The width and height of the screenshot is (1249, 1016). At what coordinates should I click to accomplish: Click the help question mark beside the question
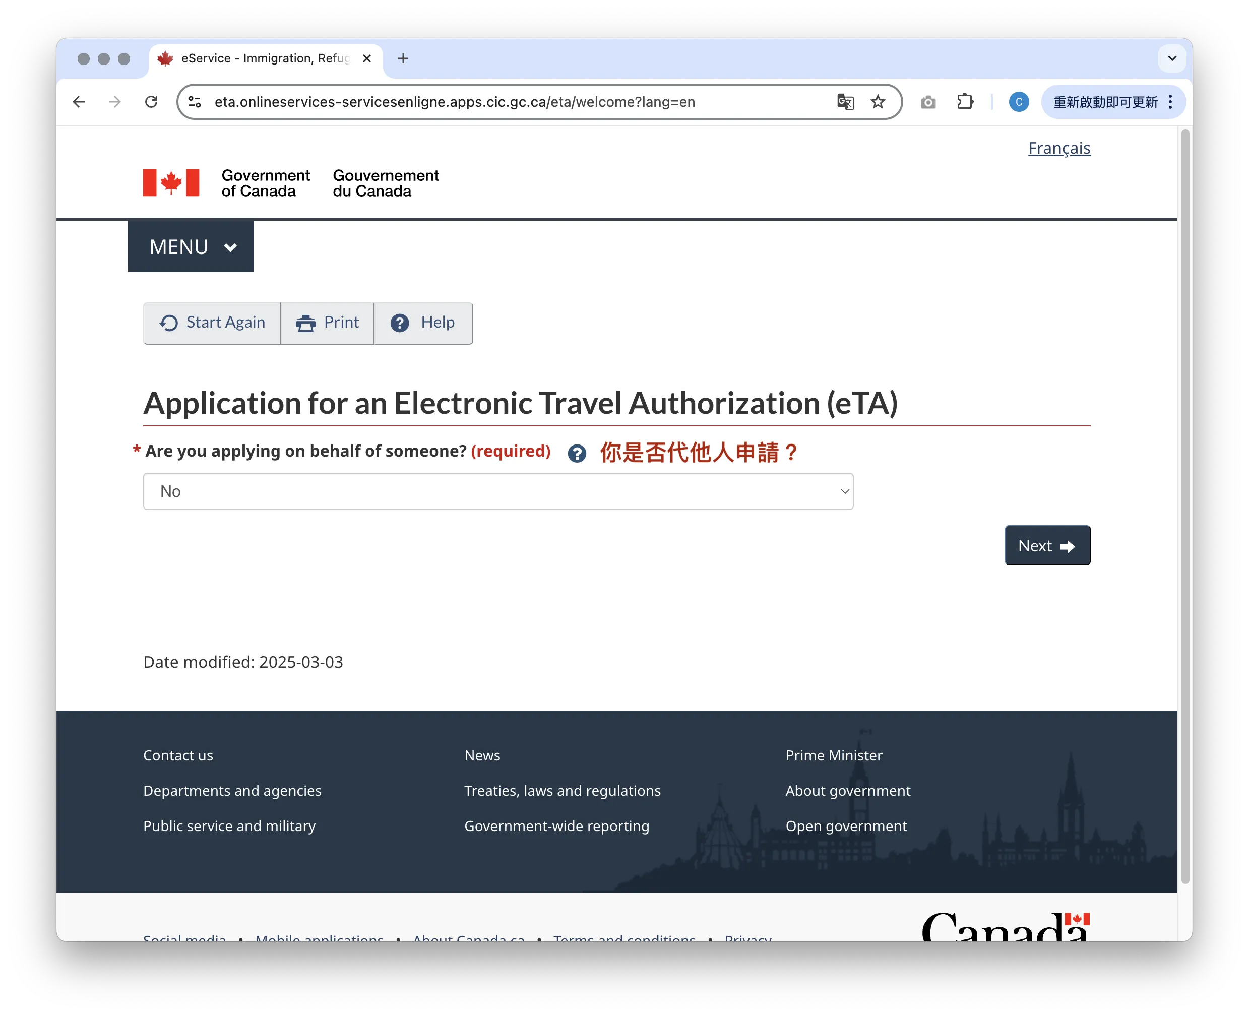pos(577,453)
